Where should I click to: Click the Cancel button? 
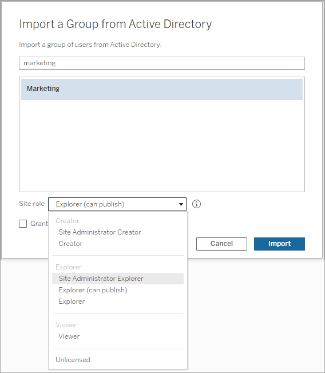[221, 244]
